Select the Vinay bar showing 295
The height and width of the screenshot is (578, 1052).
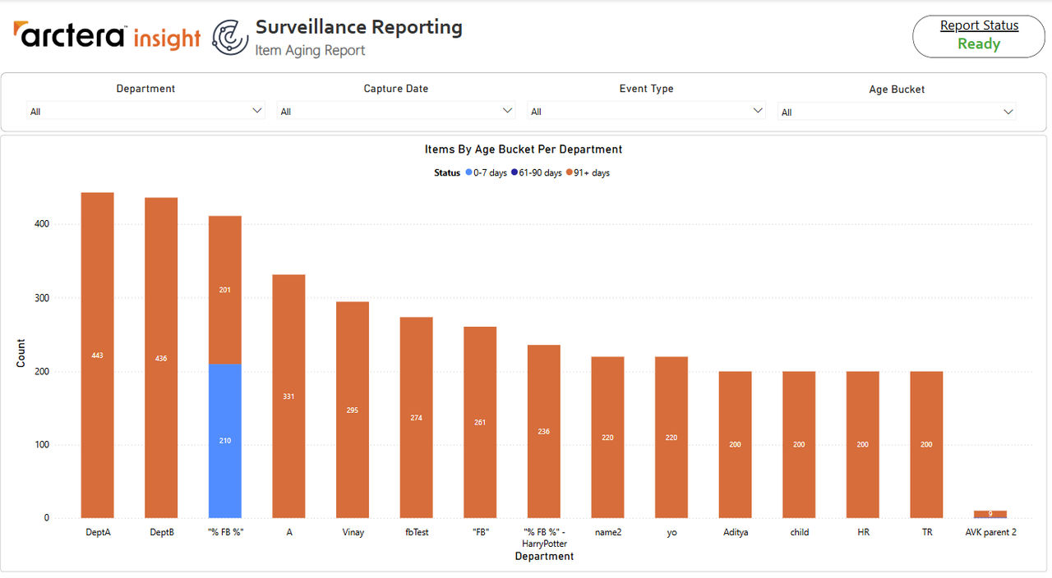click(x=353, y=410)
